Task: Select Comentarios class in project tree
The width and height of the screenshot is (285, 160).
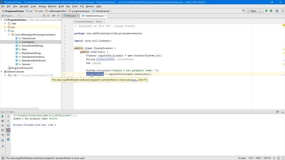Action: (x=28, y=42)
